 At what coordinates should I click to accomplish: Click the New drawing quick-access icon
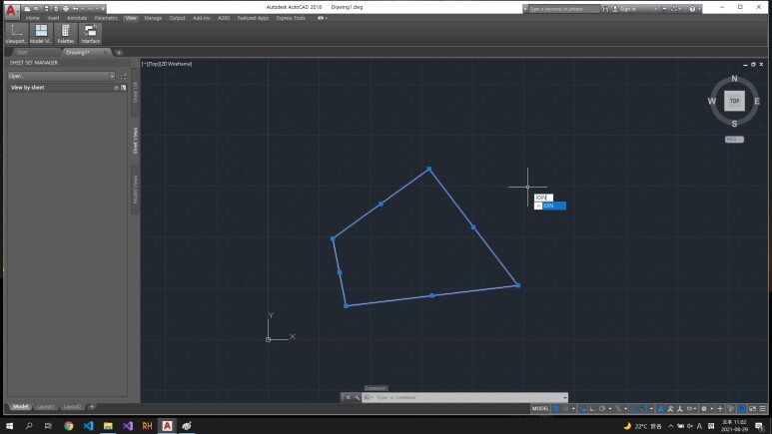(x=27, y=9)
